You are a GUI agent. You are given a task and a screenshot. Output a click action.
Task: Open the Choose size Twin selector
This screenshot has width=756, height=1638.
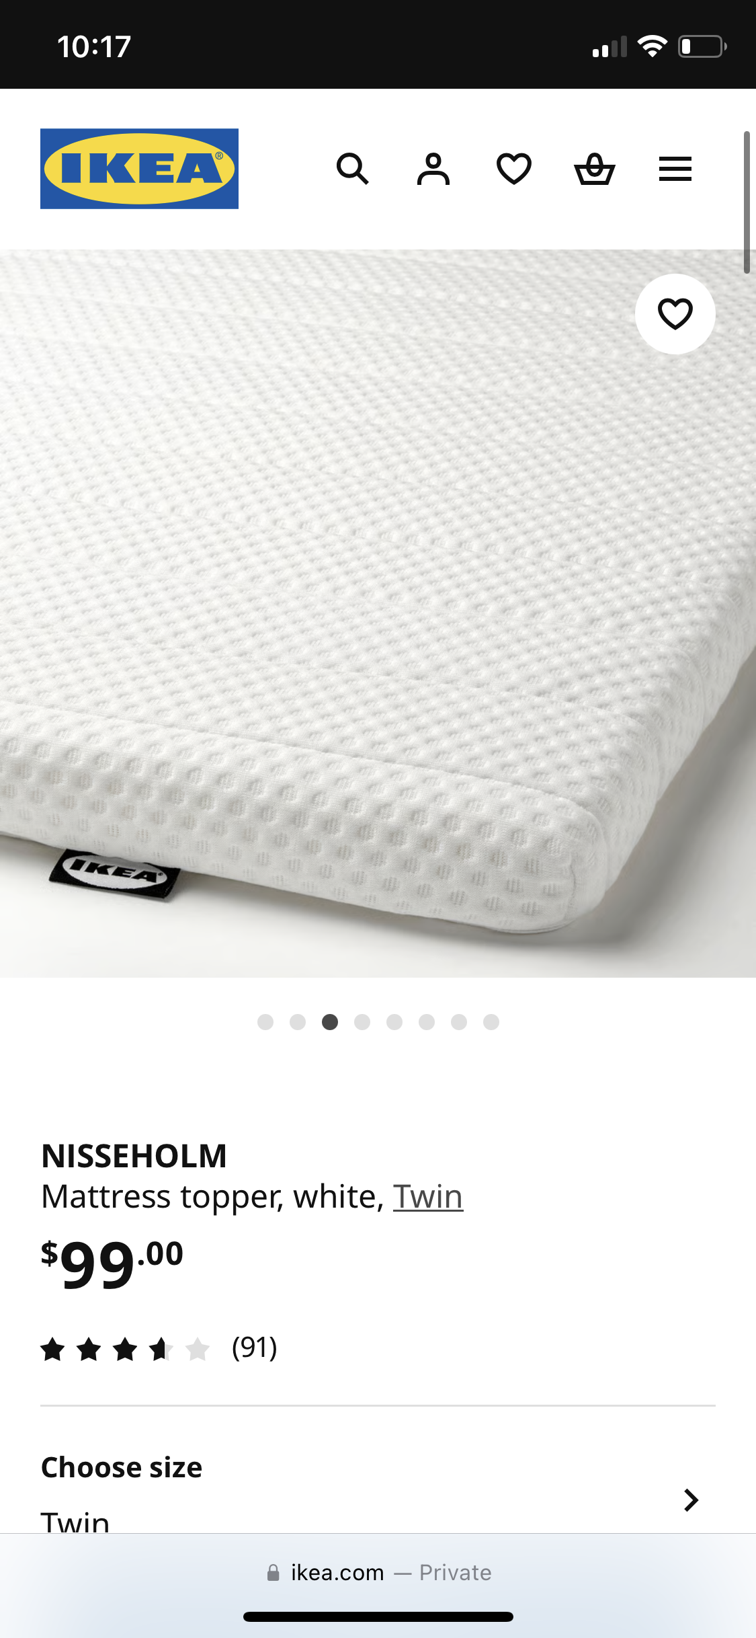378,1493
